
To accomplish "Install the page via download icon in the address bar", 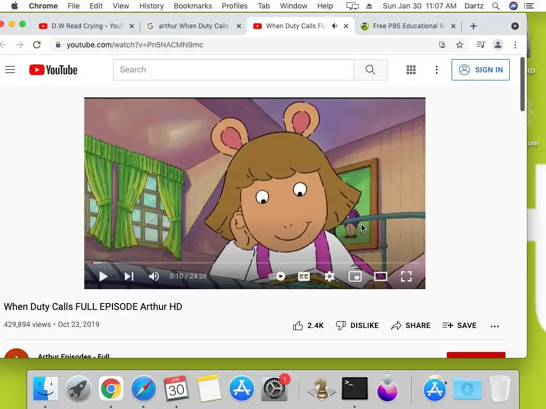I will pyautogui.click(x=442, y=45).
